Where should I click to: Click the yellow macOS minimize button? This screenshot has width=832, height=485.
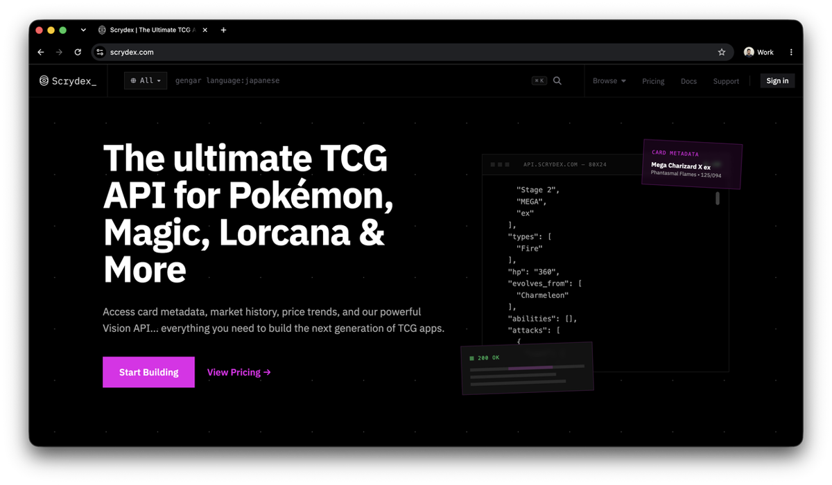tap(51, 30)
